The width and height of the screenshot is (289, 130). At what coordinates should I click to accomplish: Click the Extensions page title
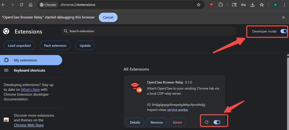tap(28, 32)
